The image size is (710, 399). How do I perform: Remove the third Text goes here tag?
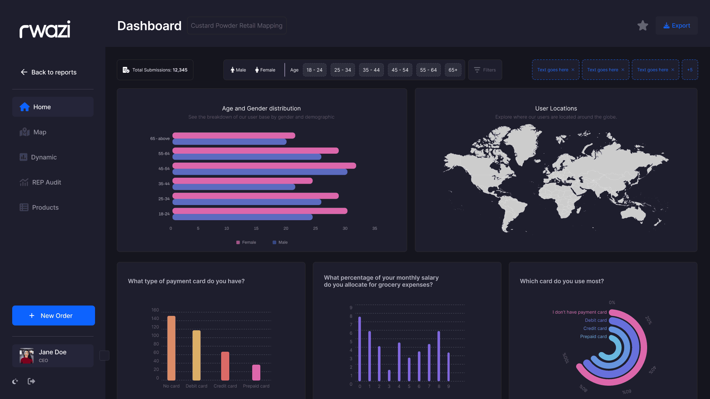(673, 70)
